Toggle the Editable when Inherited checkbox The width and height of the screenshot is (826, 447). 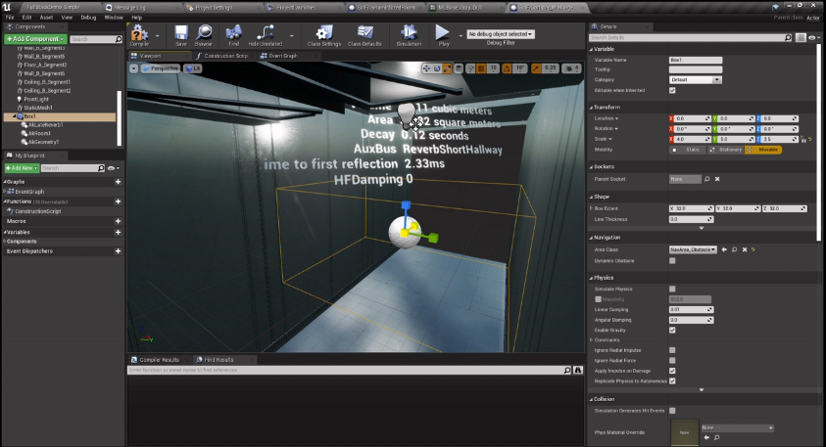(672, 90)
